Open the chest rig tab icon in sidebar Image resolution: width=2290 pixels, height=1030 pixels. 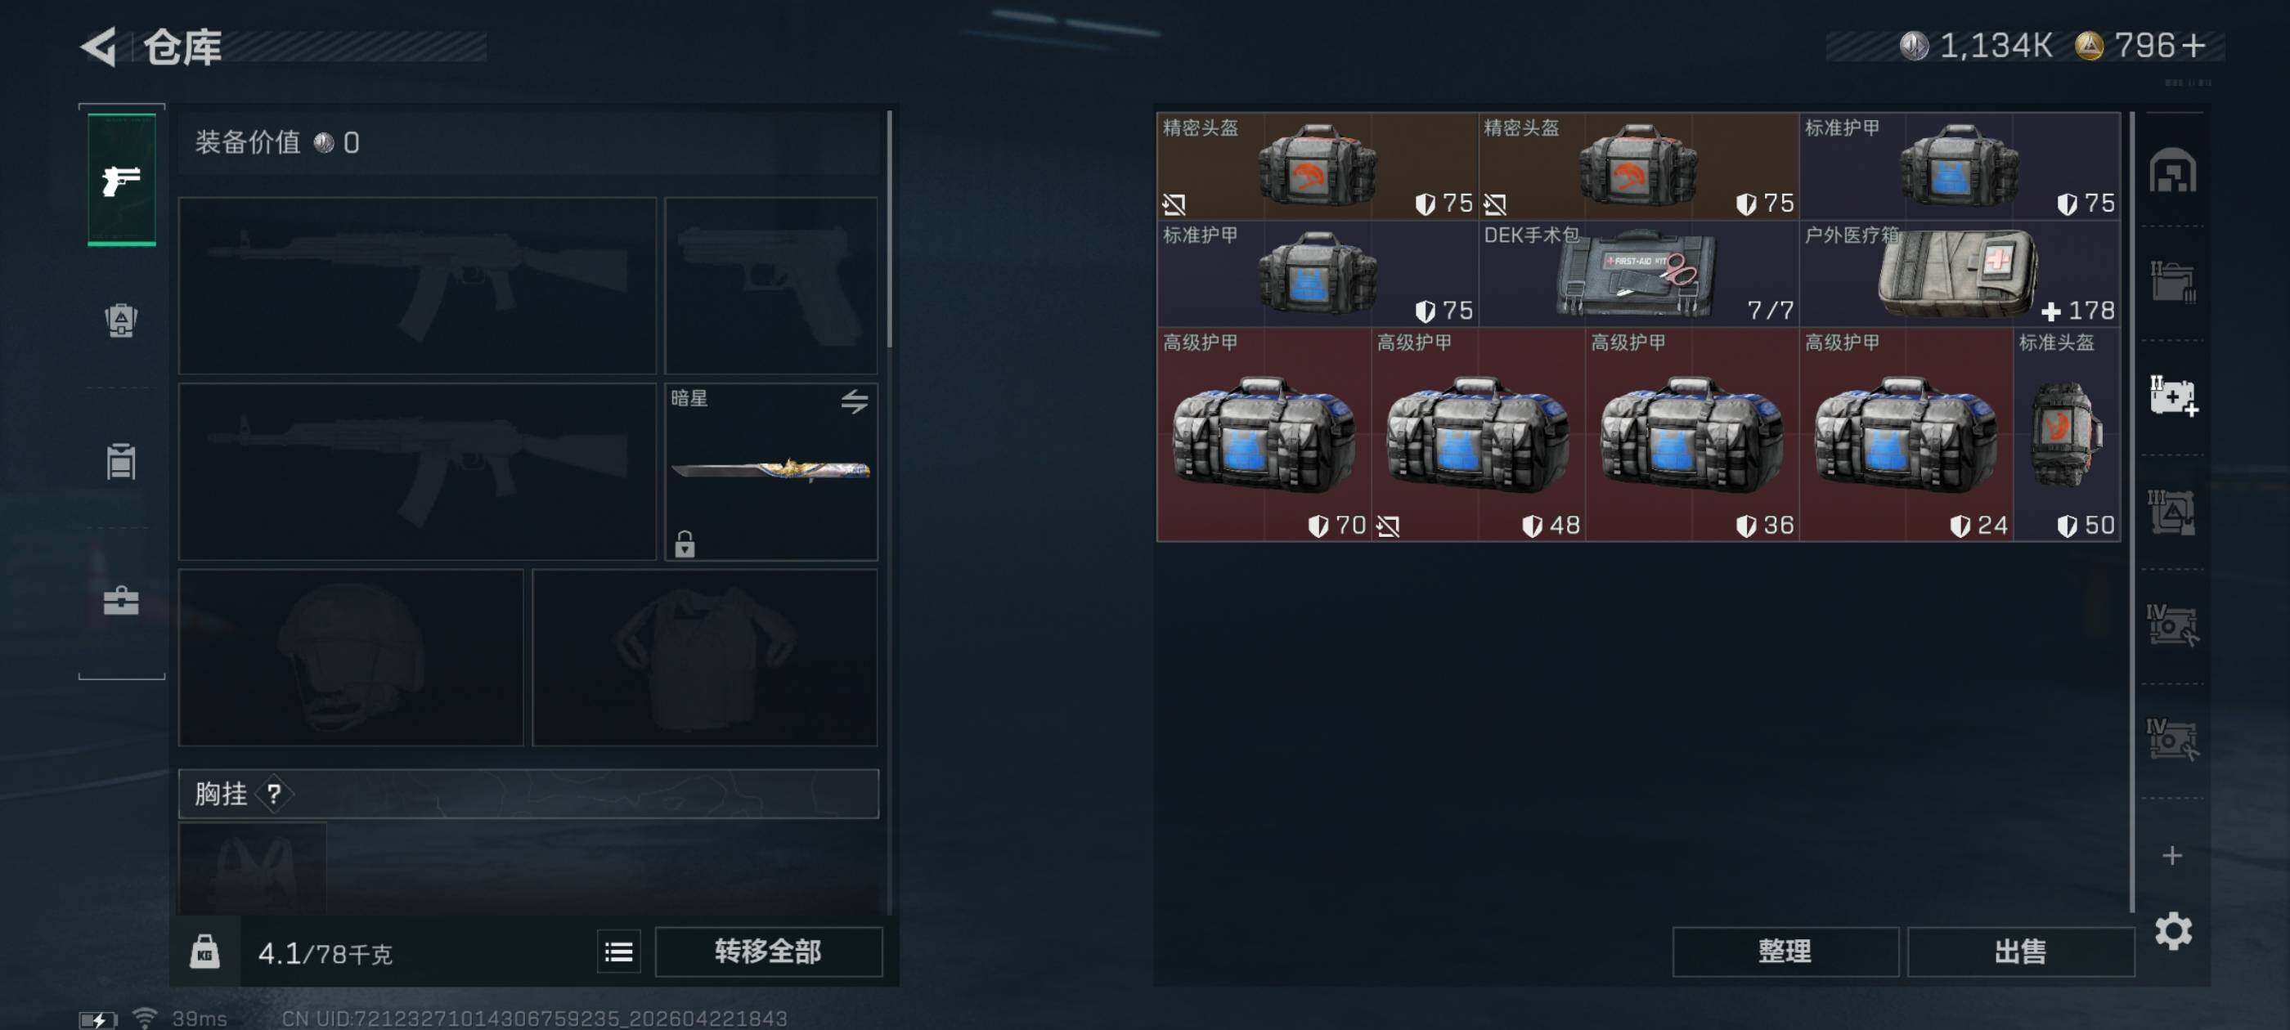coord(121,460)
